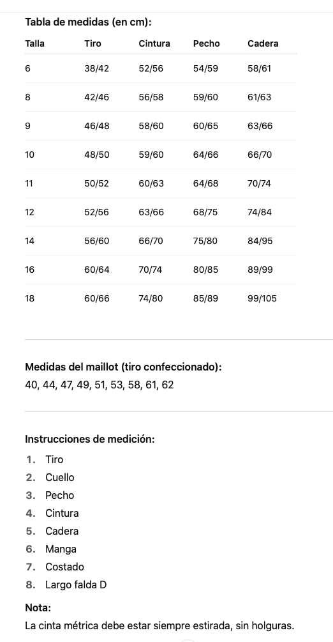The image size is (333, 642).
Task: Click the Talla column header
Action: tap(35, 43)
